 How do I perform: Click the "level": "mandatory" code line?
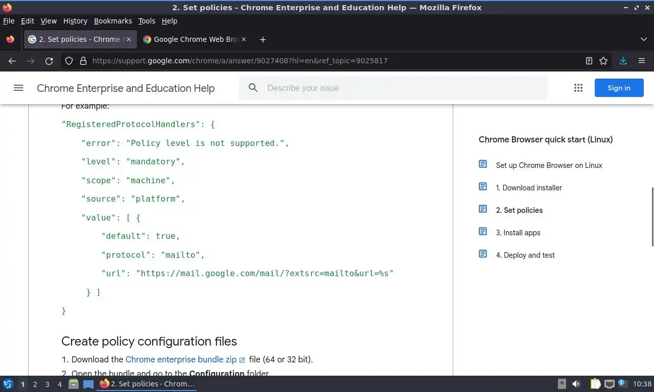point(133,161)
